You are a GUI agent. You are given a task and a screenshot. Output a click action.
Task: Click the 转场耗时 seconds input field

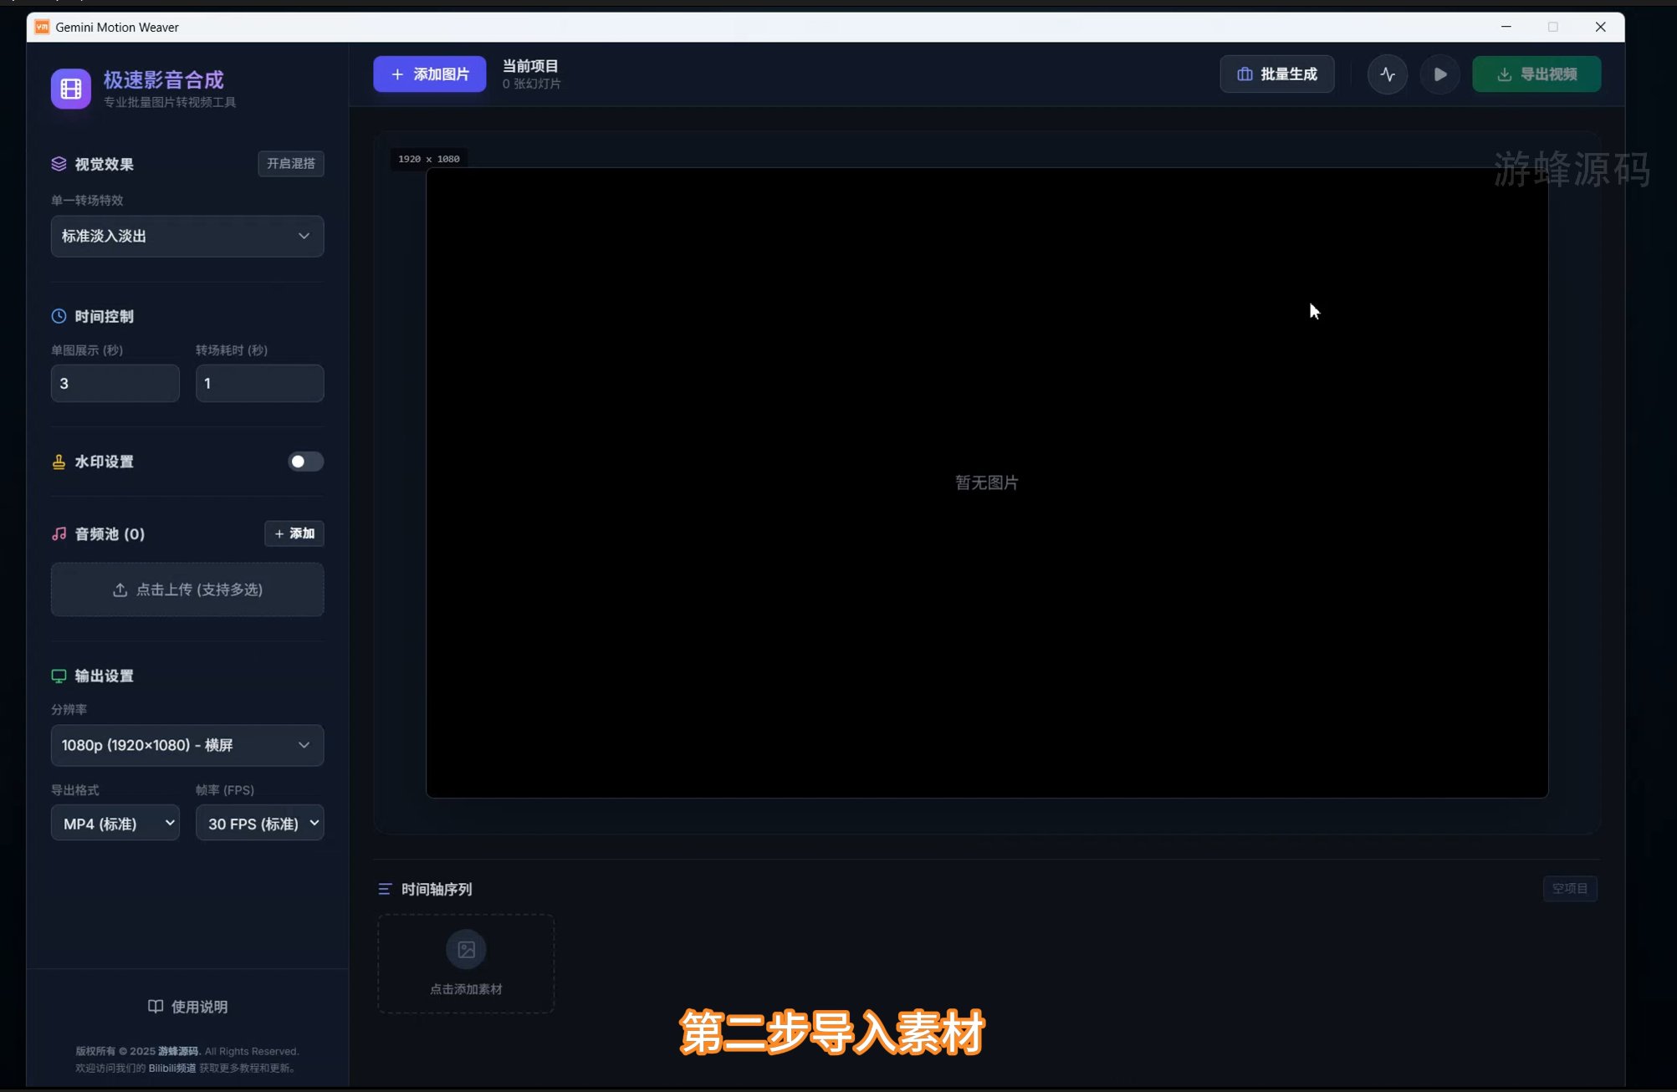(260, 383)
